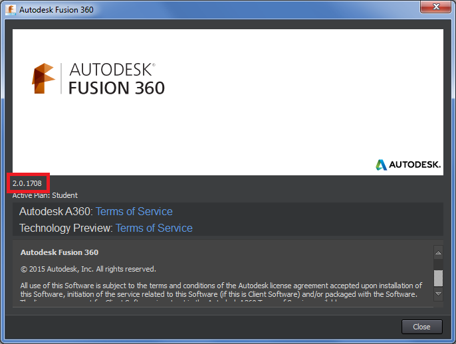Click the Close button

[421, 327]
